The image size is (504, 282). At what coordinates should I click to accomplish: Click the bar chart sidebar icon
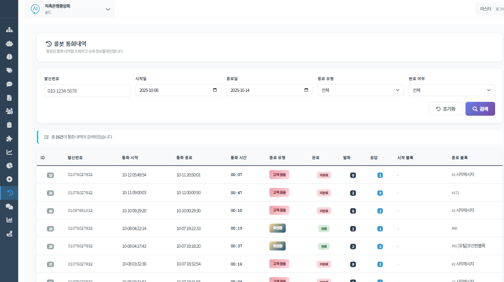(x=9, y=220)
